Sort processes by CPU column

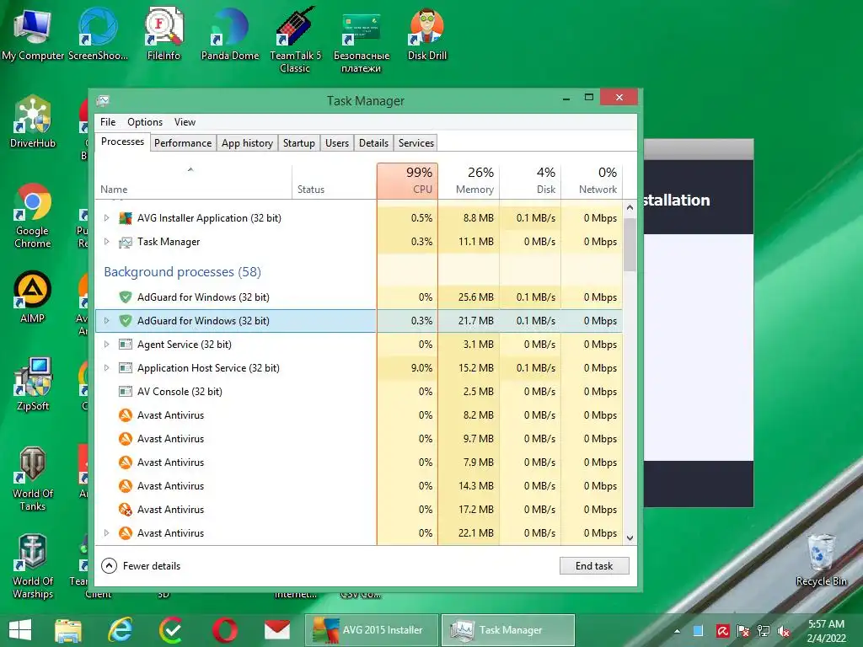pos(407,181)
